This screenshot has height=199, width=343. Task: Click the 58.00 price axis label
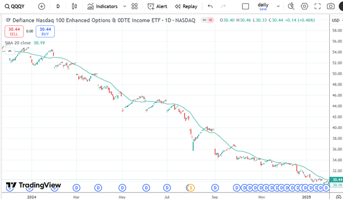337,31
